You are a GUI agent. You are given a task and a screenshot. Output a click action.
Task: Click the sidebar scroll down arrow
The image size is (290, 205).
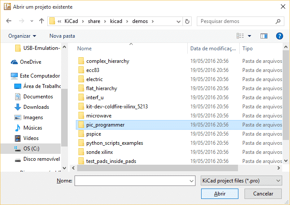pyautogui.click(x=64, y=168)
